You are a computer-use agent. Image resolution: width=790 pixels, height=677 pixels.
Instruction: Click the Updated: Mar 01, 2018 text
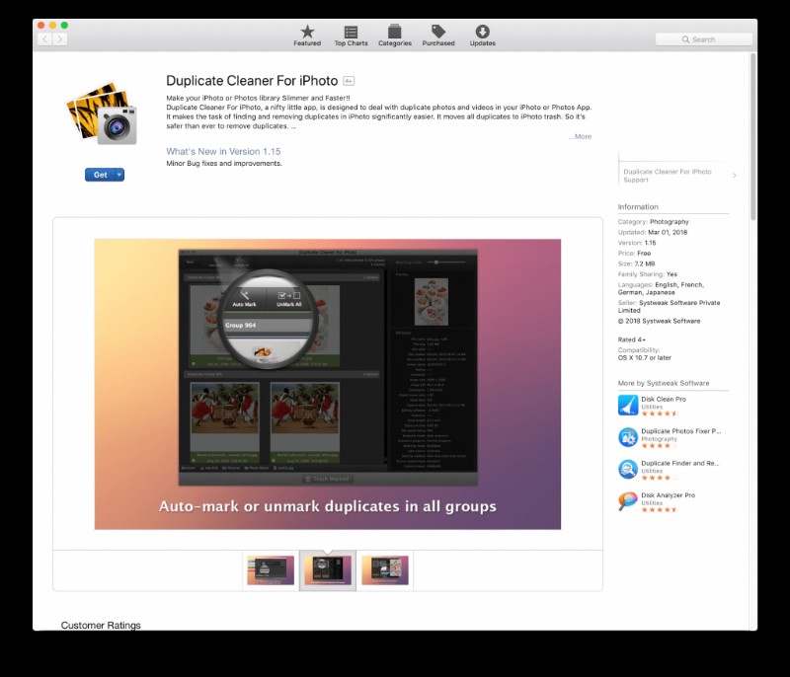pos(653,232)
